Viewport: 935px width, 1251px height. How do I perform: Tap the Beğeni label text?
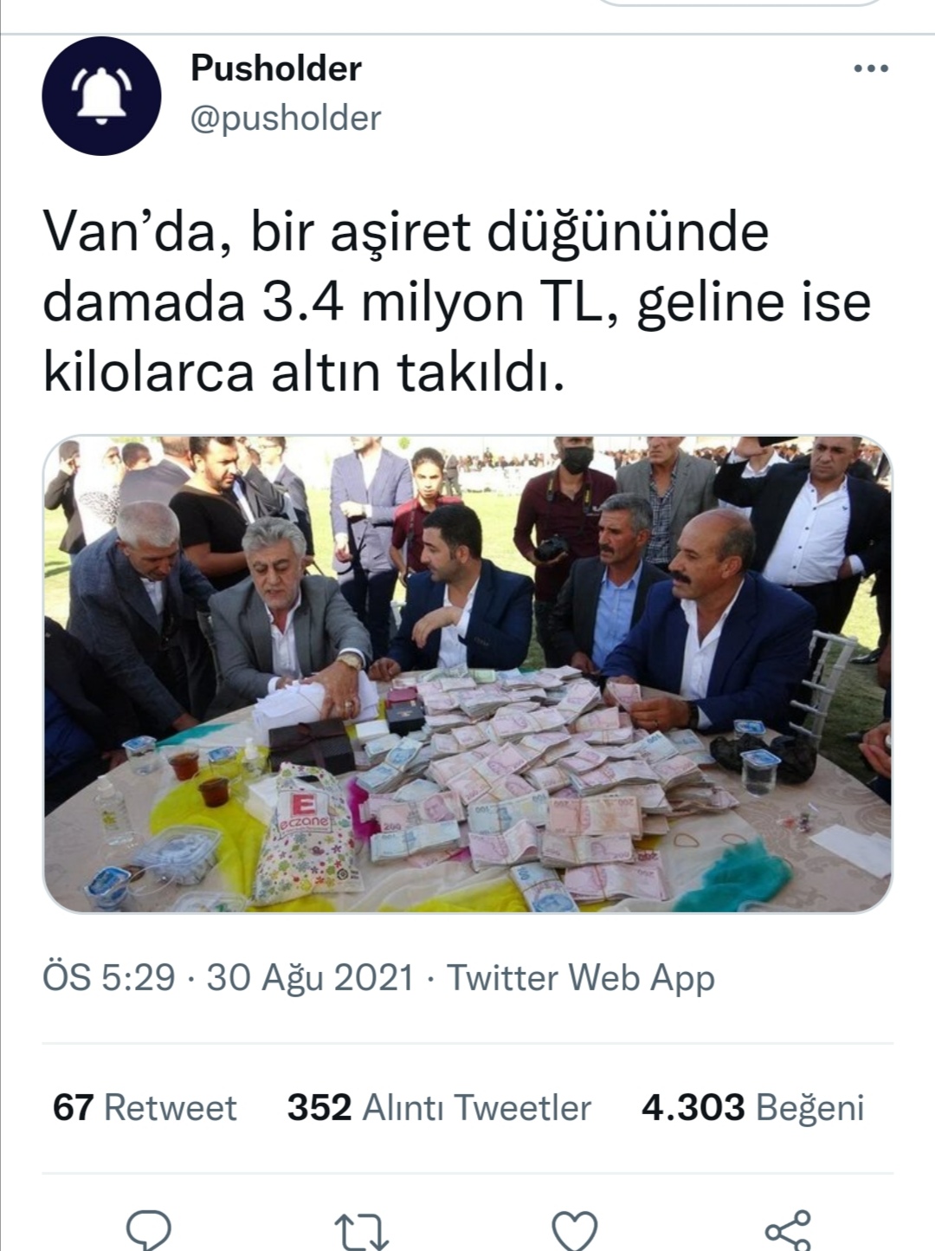(809, 1108)
